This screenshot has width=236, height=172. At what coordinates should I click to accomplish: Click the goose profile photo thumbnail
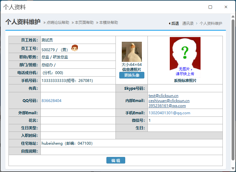click(x=131, y=52)
